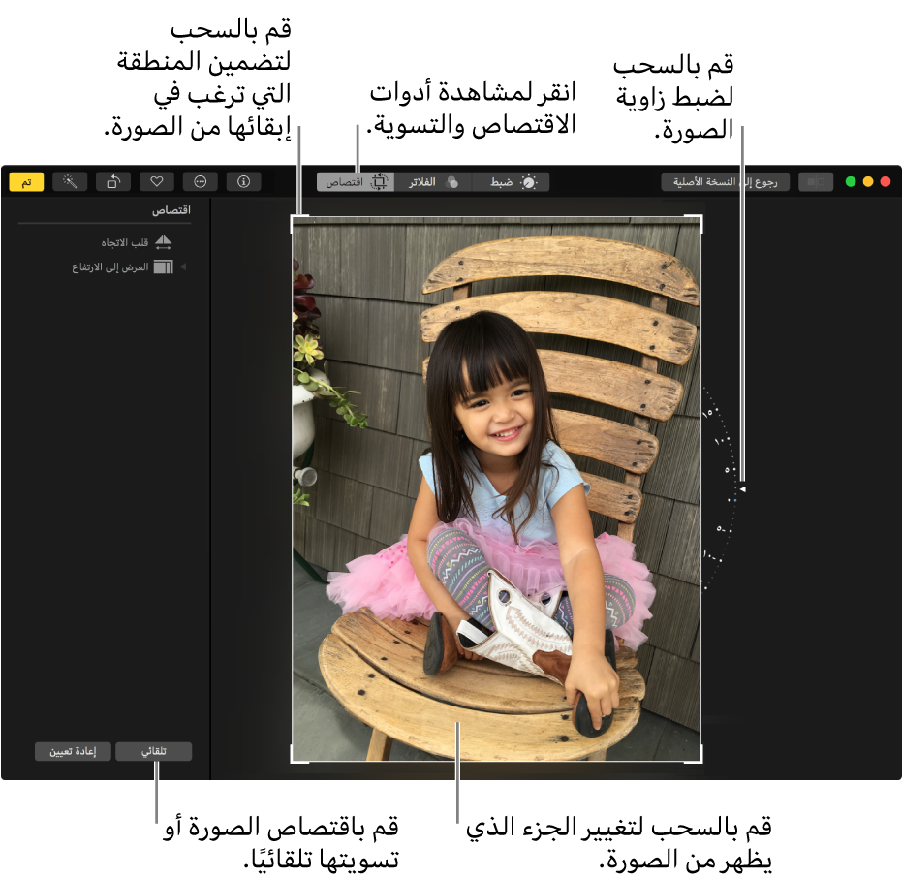Click the bottom-right crop corner handle
Screen dimensions: 902x879
tap(700, 760)
